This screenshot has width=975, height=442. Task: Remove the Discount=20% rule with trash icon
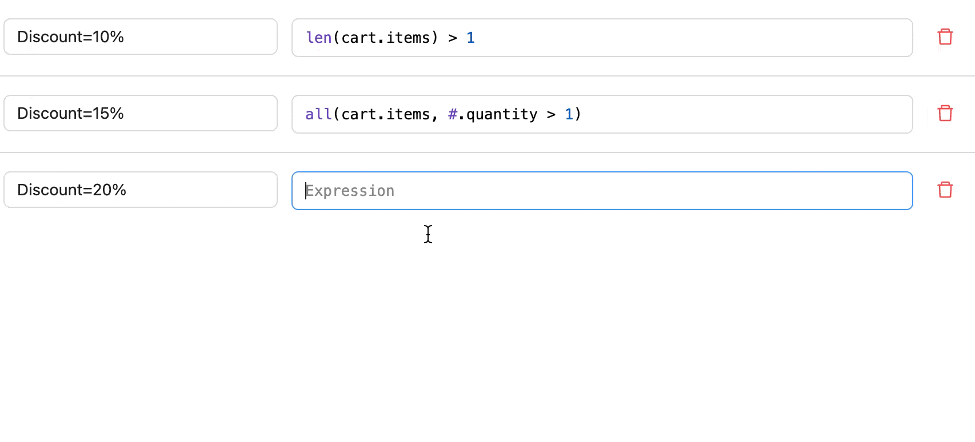point(945,190)
